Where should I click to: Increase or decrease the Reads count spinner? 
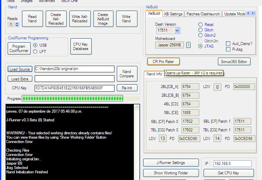pyautogui.click(x=17, y=24)
